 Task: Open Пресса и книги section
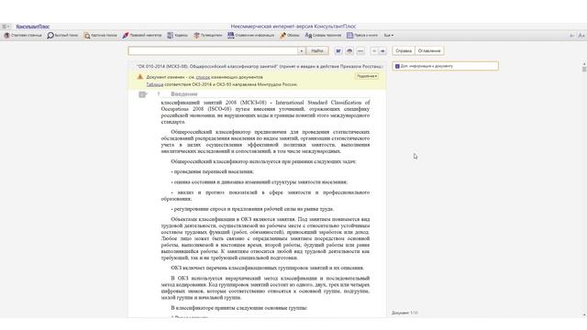coord(362,35)
